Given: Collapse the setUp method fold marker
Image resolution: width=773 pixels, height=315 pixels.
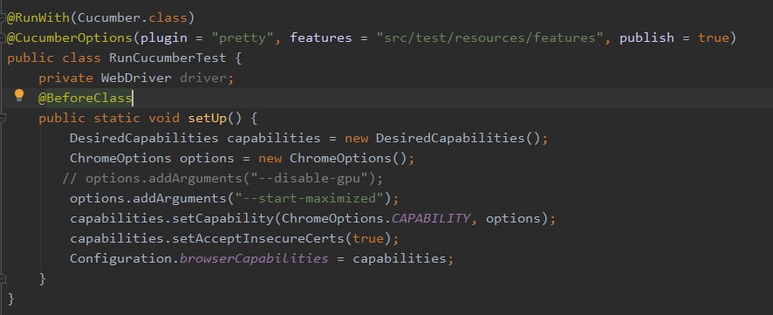Looking at the screenshot, I should (x=2, y=119).
